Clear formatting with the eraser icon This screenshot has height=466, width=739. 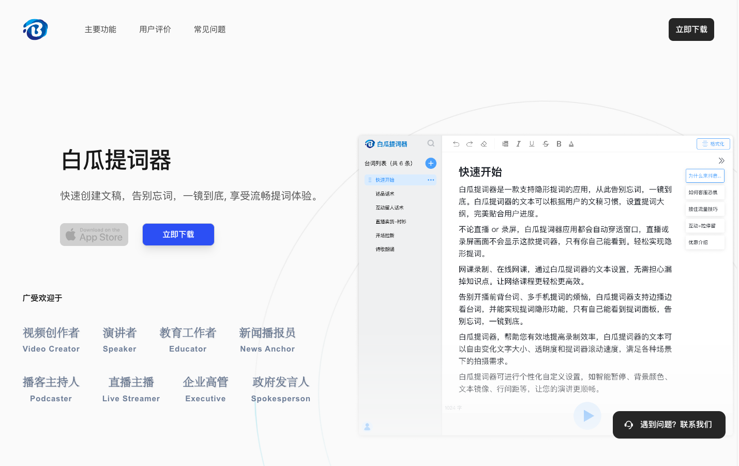tap(484, 144)
